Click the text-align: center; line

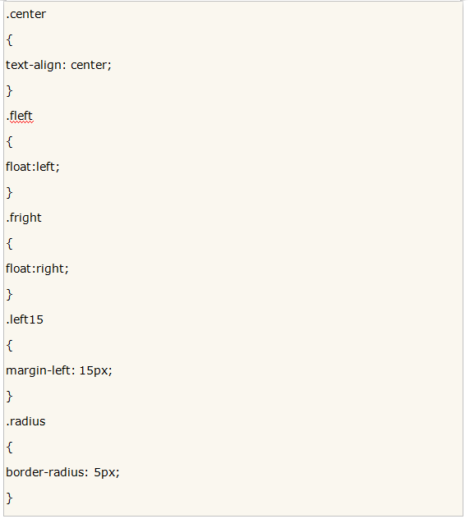(58, 65)
